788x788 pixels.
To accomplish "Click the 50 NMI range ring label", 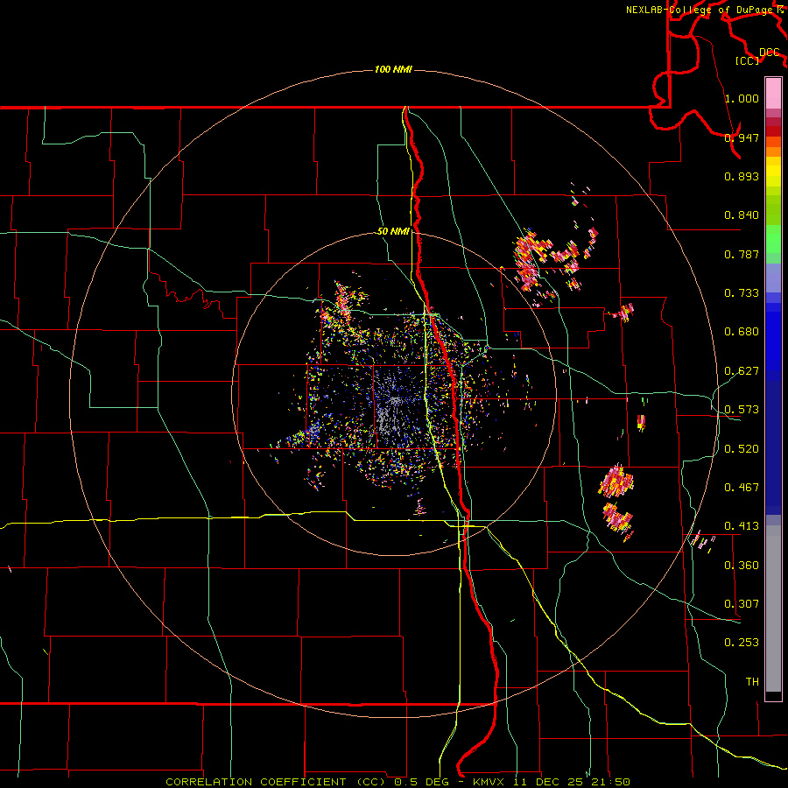I will tap(393, 232).
